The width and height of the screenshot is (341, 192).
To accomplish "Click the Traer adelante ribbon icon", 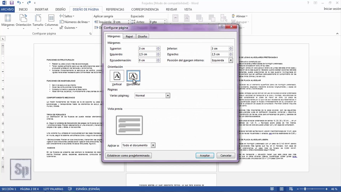I will 199,18.
